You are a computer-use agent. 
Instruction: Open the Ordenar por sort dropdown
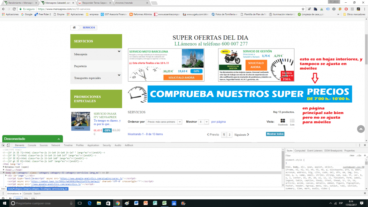click(x=164, y=122)
